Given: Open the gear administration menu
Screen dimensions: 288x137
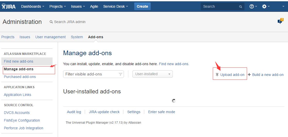Looking at the screenshot, I should point(266,6).
